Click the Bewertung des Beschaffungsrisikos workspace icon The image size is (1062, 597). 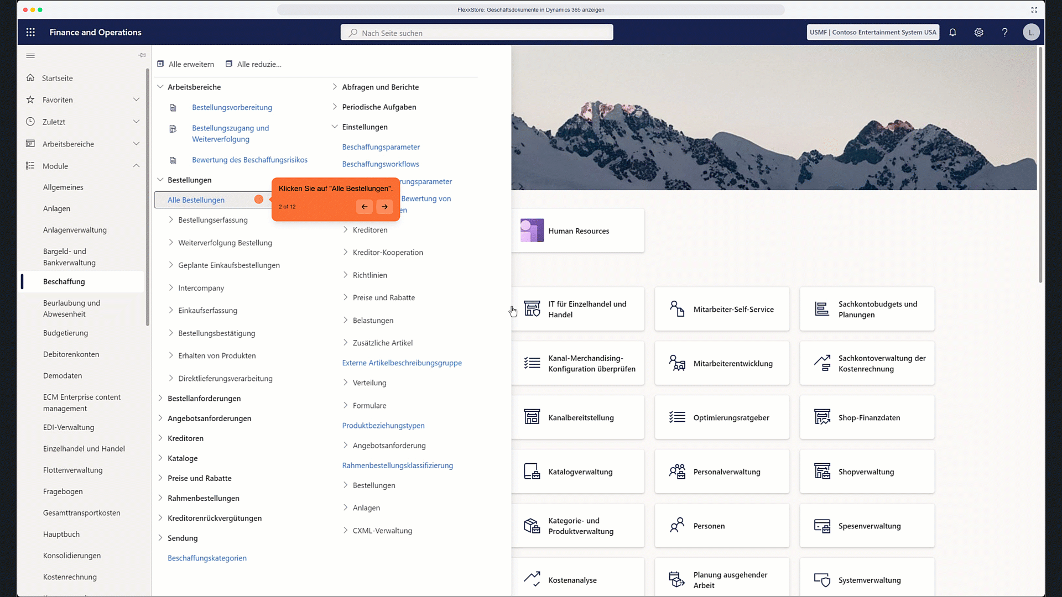point(173,160)
